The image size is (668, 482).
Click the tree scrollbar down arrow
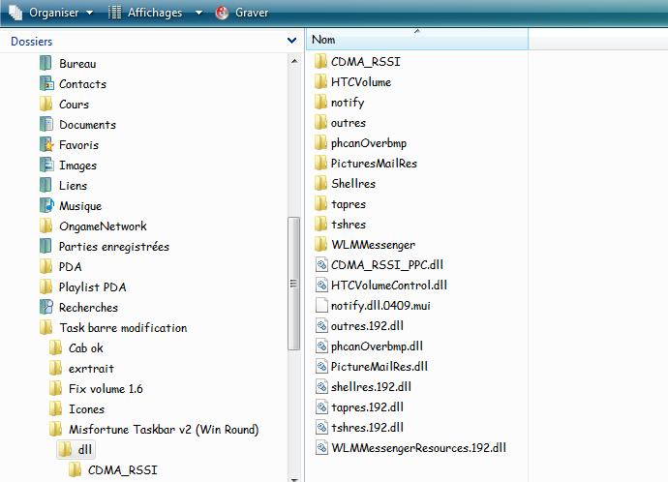click(x=294, y=479)
